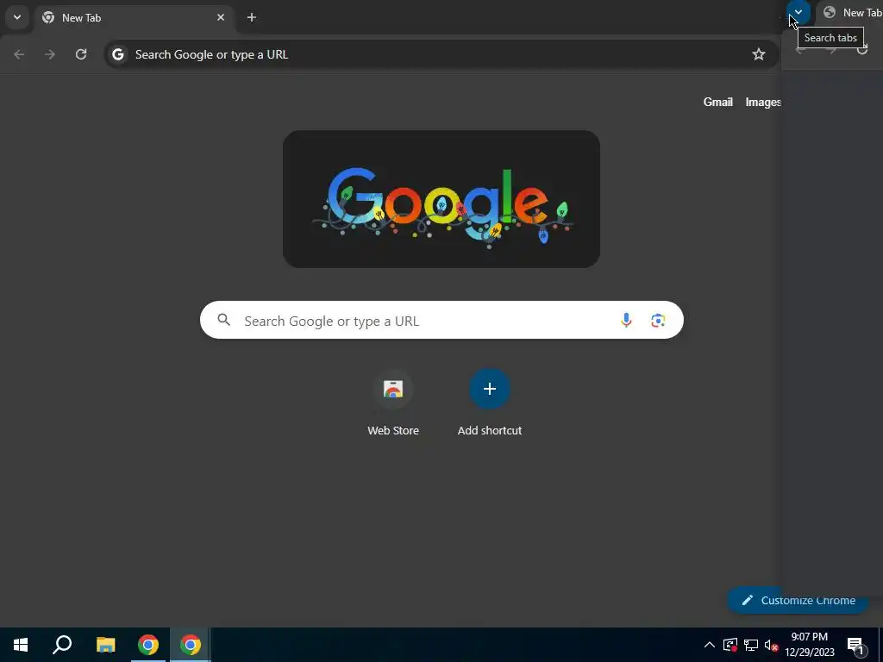Open a new tab with the plus button
883x662 pixels.
click(252, 17)
